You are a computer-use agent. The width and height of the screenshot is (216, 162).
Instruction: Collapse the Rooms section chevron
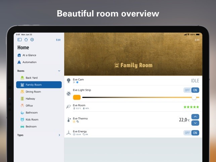point(59,71)
